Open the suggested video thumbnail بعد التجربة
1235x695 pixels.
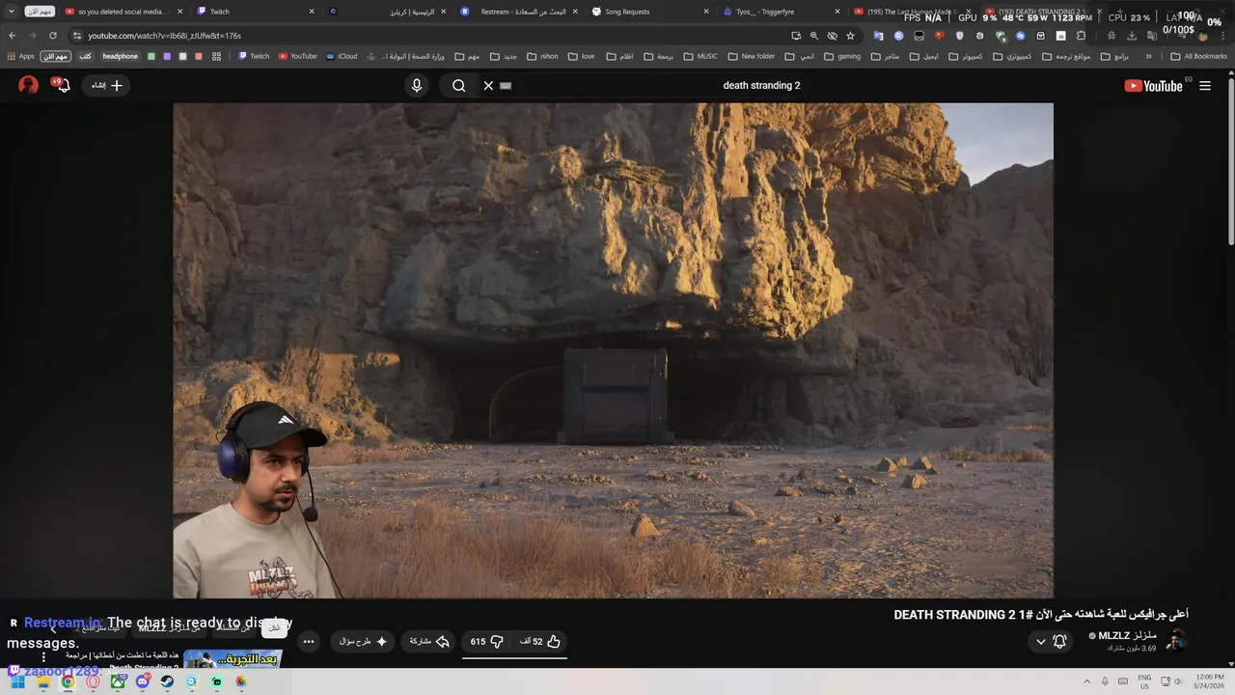point(233,659)
